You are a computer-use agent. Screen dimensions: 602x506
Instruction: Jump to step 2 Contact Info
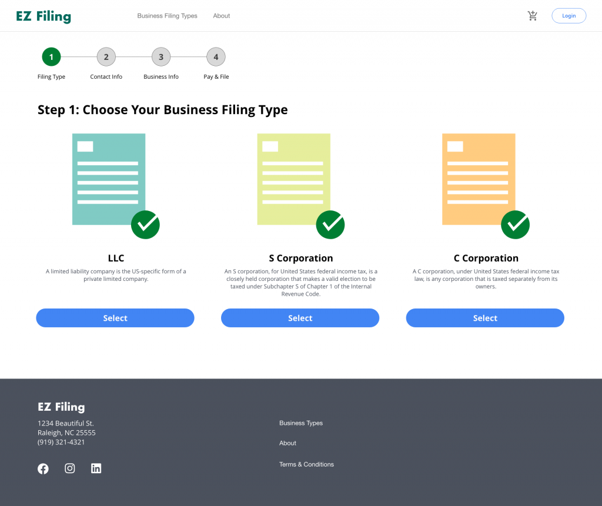coord(106,57)
